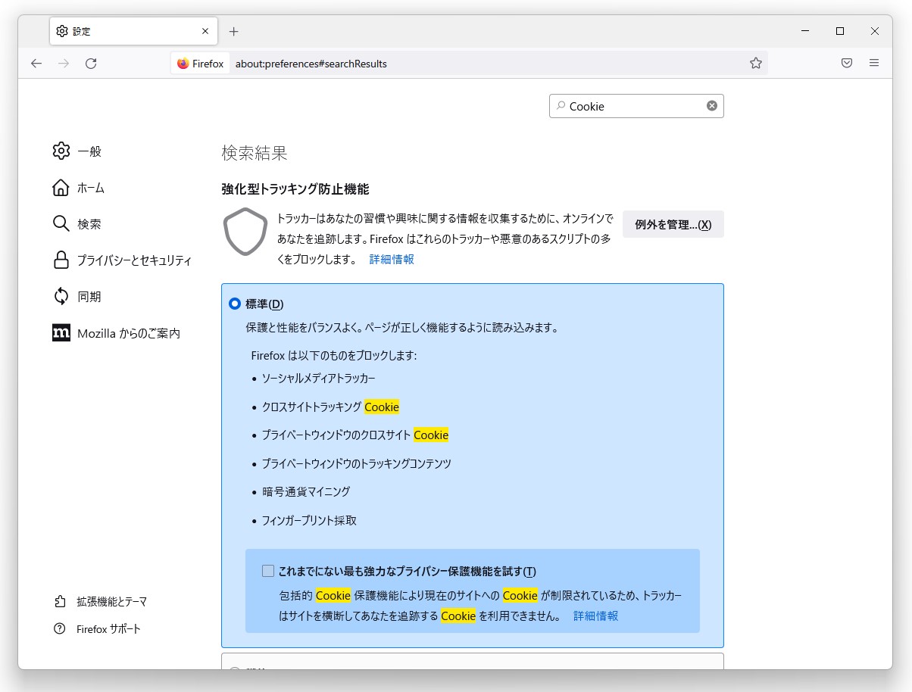Select the 標準(D) protection level
Image resolution: width=912 pixels, height=692 pixels.
[x=235, y=304]
